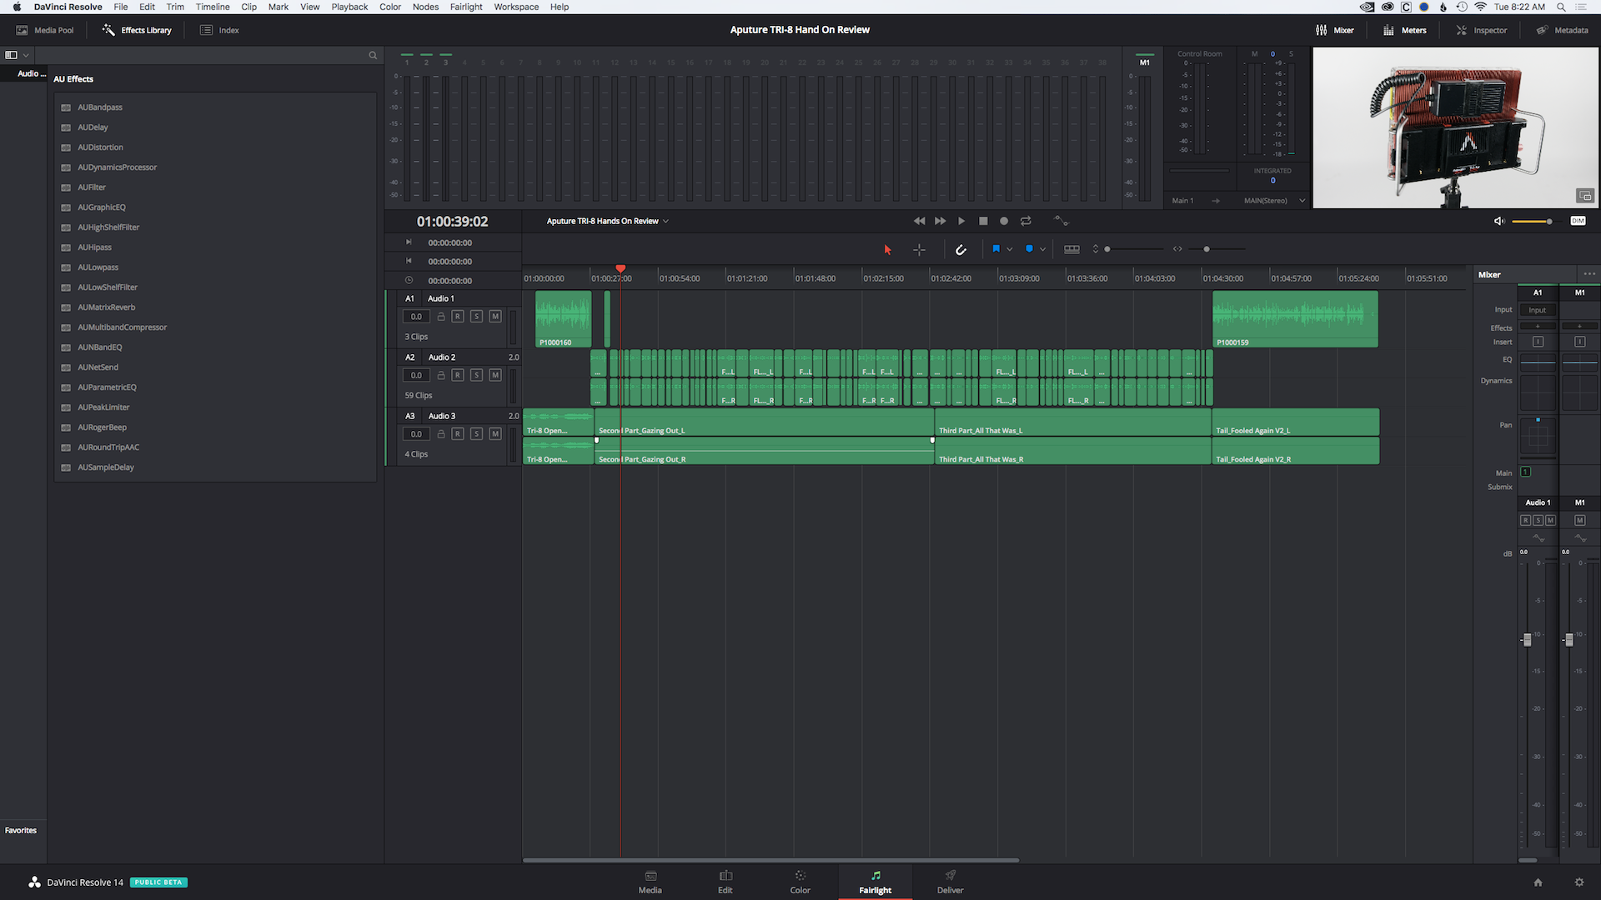1601x900 pixels.
Task: Open the marker color dropdown arrow
Action: click(1042, 249)
